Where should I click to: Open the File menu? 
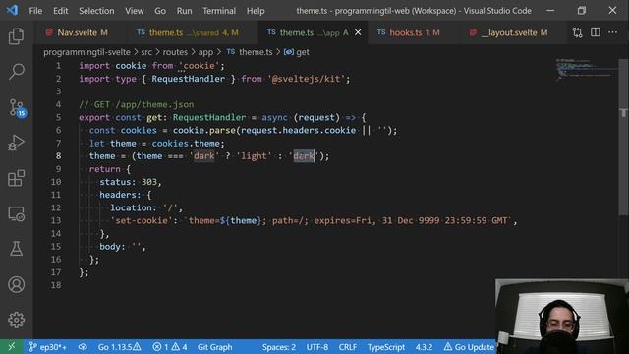(x=35, y=11)
